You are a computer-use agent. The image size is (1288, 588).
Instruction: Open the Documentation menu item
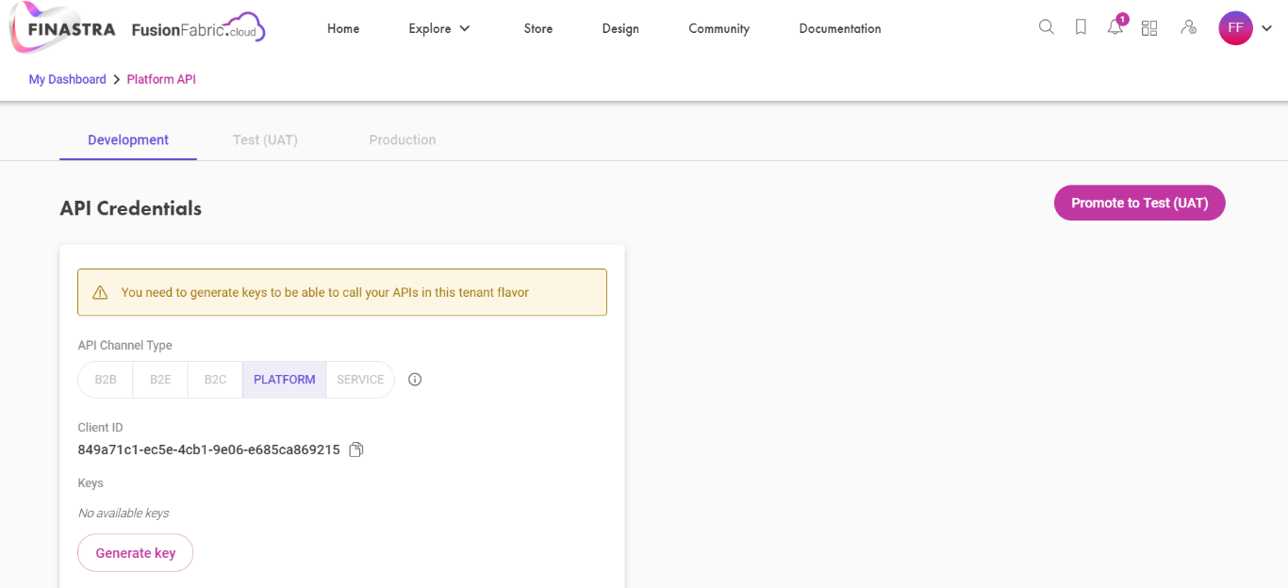(840, 28)
